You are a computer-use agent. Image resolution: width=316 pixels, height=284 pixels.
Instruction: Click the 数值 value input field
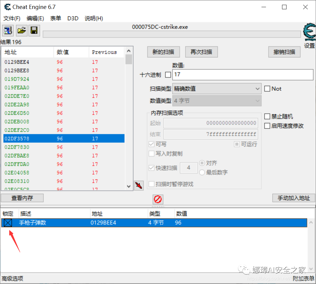click(243, 75)
